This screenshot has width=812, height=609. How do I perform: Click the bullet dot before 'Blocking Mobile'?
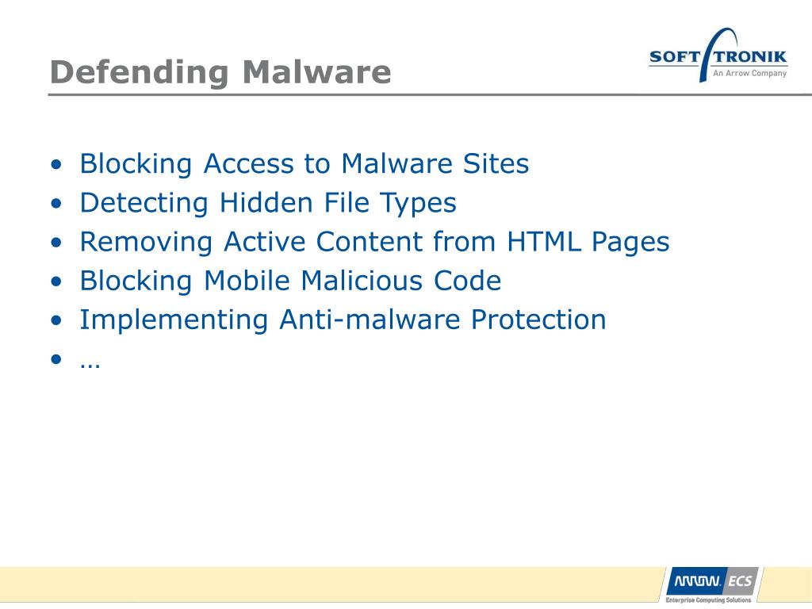pos(56,282)
